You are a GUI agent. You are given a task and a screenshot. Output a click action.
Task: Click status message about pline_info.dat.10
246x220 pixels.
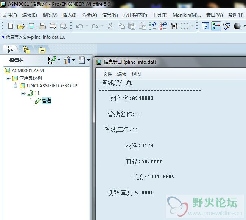[x=36, y=37]
